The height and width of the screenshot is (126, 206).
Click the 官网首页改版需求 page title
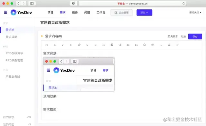[55, 22]
